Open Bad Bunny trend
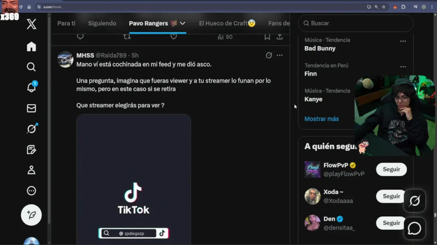This screenshot has height=245, width=437. 320,48
